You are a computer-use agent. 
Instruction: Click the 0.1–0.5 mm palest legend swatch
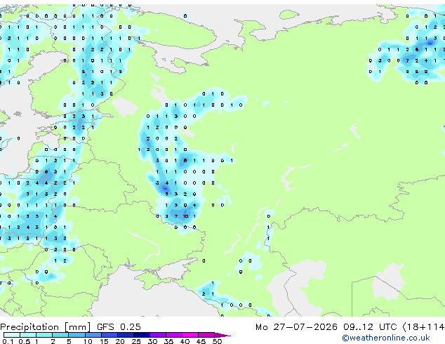tap(12, 335)
